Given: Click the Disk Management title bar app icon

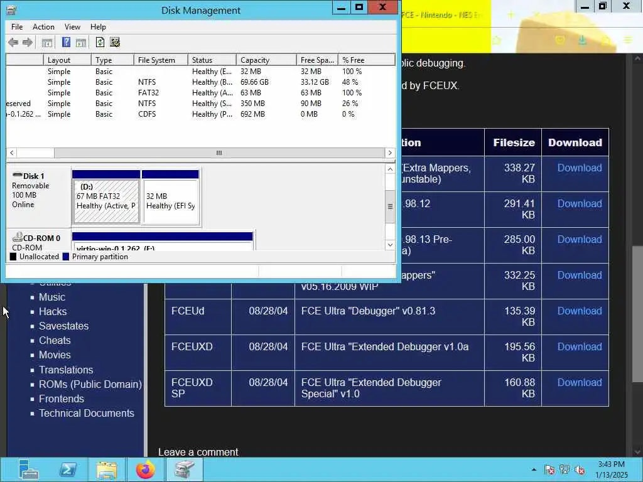Looking at the screenshot, I should coord(11,10).
